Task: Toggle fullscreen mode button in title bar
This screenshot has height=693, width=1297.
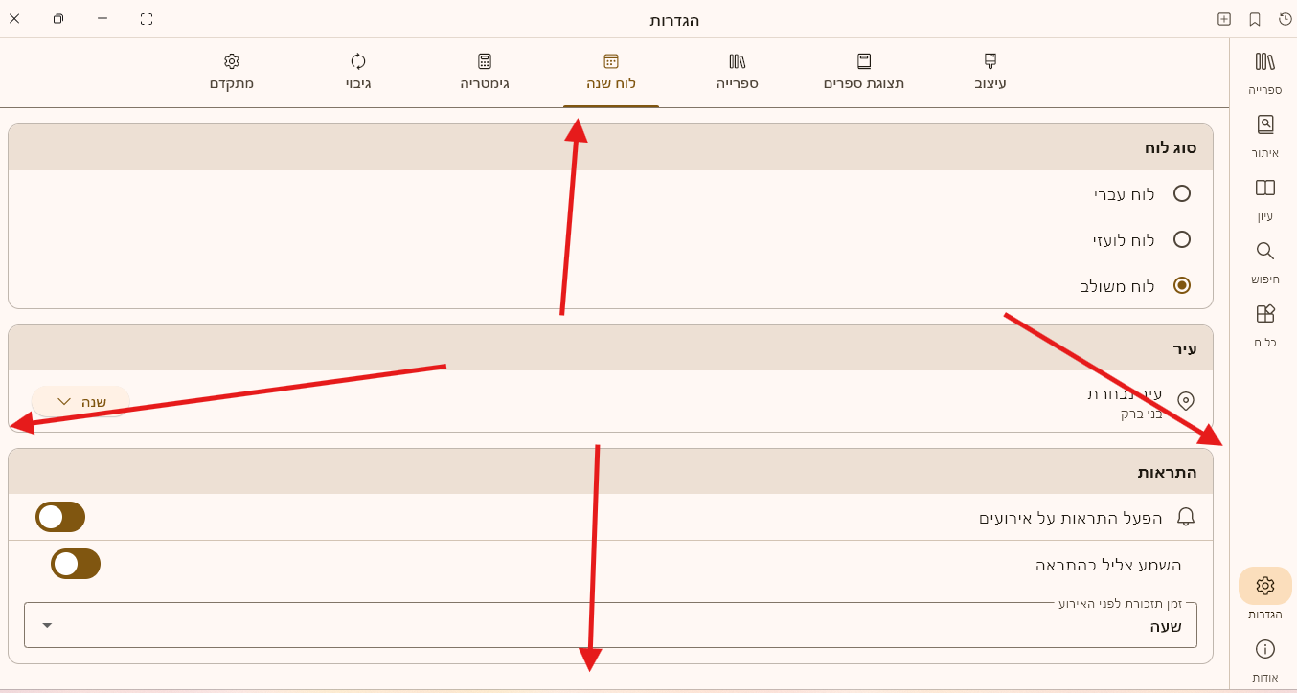Action: coord(147,19)
